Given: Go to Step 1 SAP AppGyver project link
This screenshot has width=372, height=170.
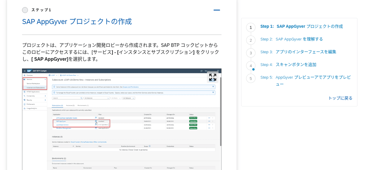Looking at the screenshot, I should pos(302,26).
